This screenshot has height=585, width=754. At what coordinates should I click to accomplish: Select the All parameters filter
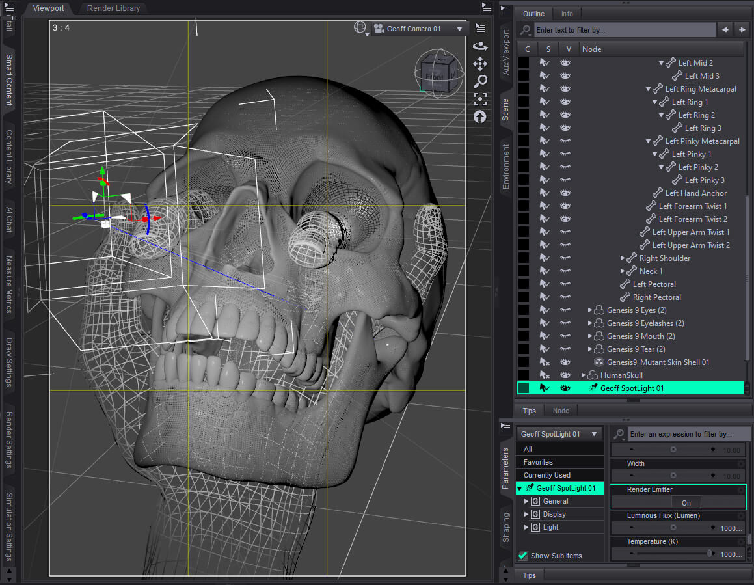(x=559, y=449)
